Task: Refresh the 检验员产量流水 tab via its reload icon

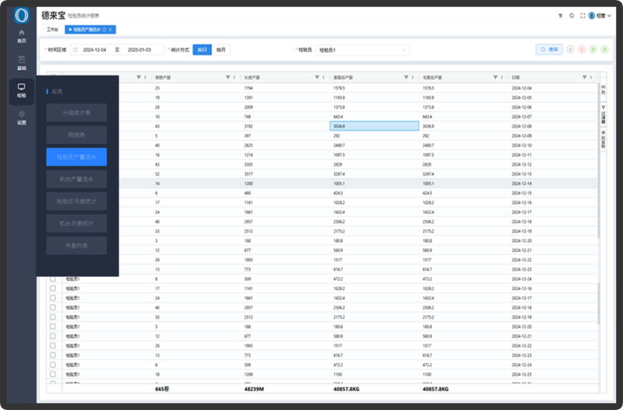Action: coord(105,30)
